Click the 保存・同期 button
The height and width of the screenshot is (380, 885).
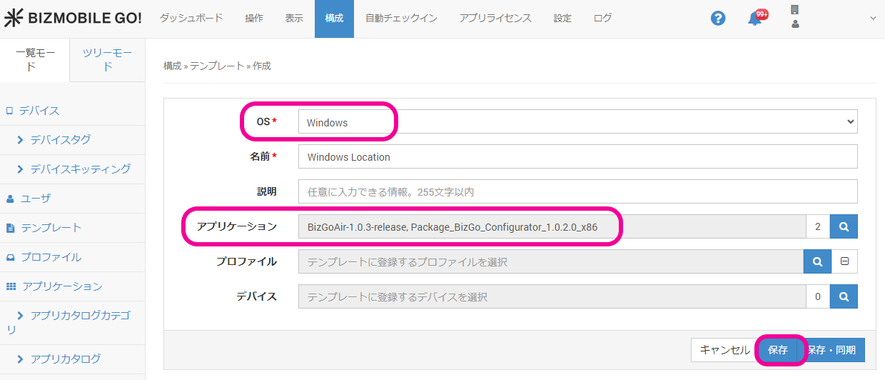(831, 350)
